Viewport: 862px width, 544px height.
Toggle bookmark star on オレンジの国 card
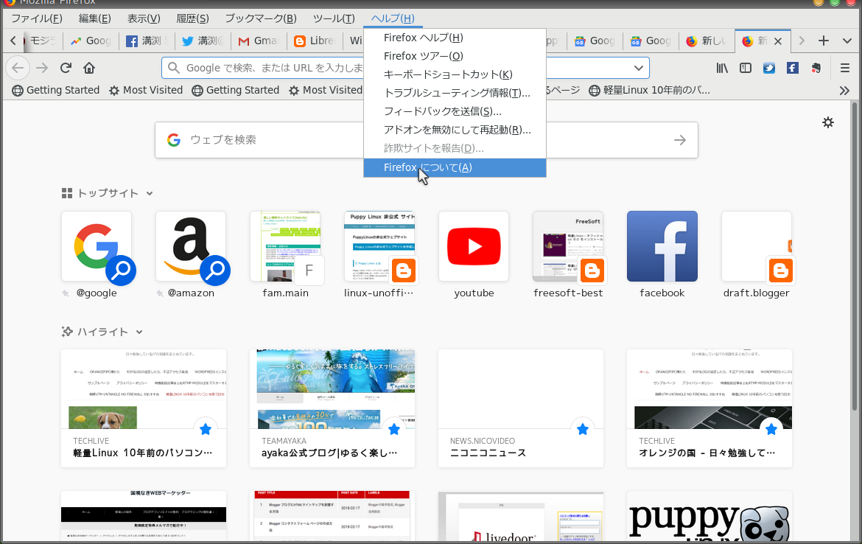771,429
